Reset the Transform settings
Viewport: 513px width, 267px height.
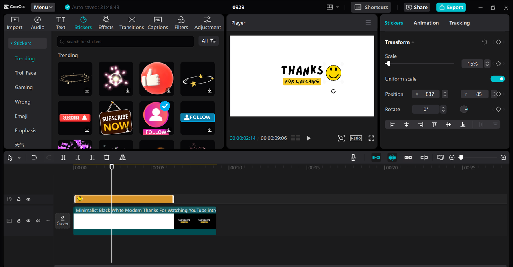[484, 42]
